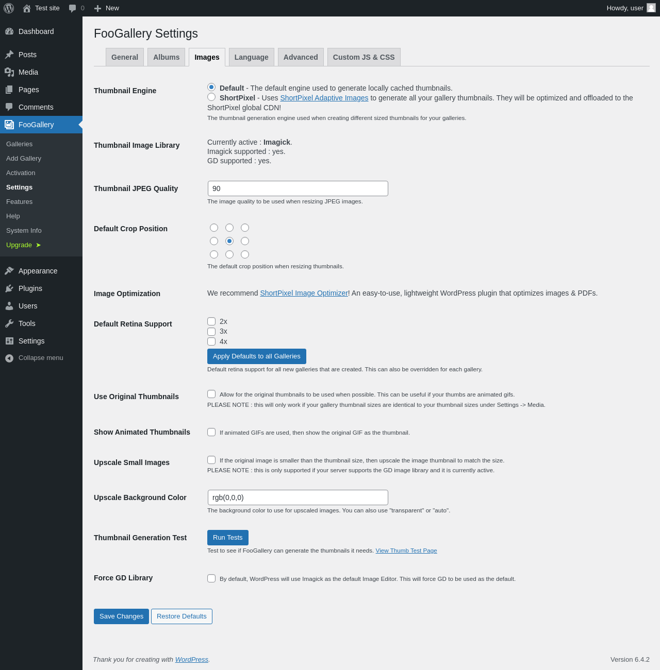The image size is (660, 670).
Task: Choose top-right crop position
Action: point(245,228)
